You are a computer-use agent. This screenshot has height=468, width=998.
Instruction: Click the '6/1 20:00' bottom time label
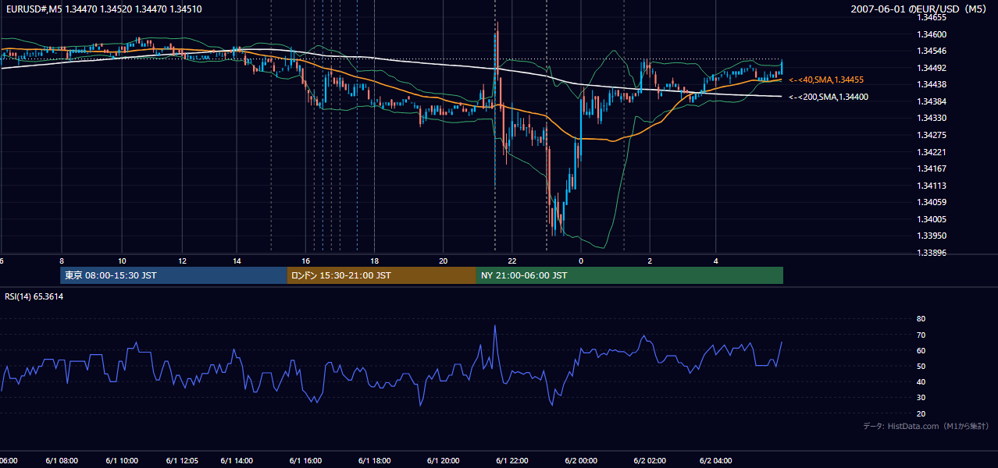point(443,461)
